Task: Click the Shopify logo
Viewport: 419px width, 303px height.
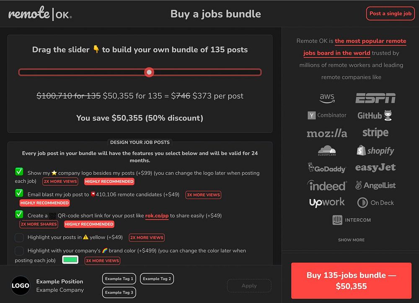Action: coord(375,150)
